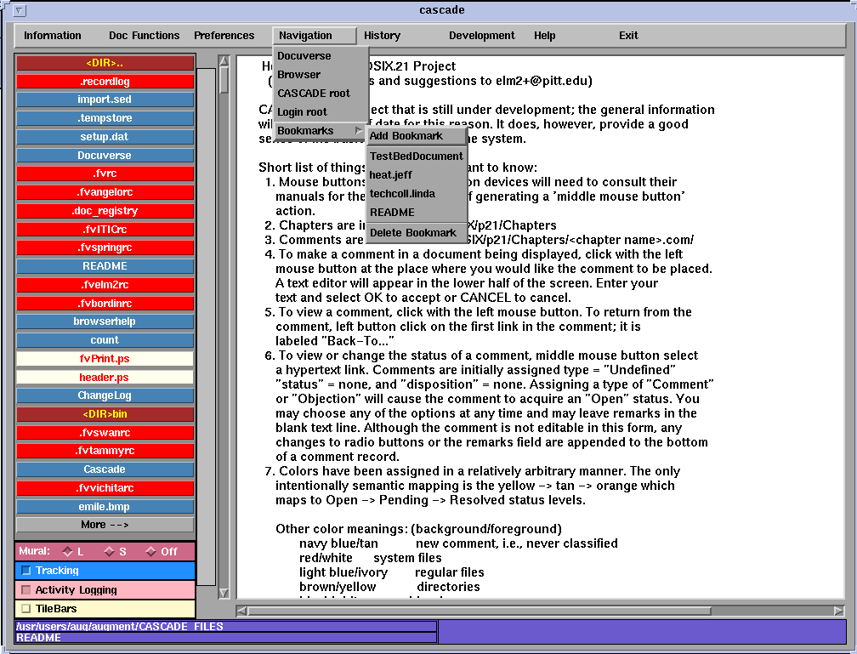The image size is (857, 654).
Task: Click the README status field at bottom
Action: click(226, 638)
